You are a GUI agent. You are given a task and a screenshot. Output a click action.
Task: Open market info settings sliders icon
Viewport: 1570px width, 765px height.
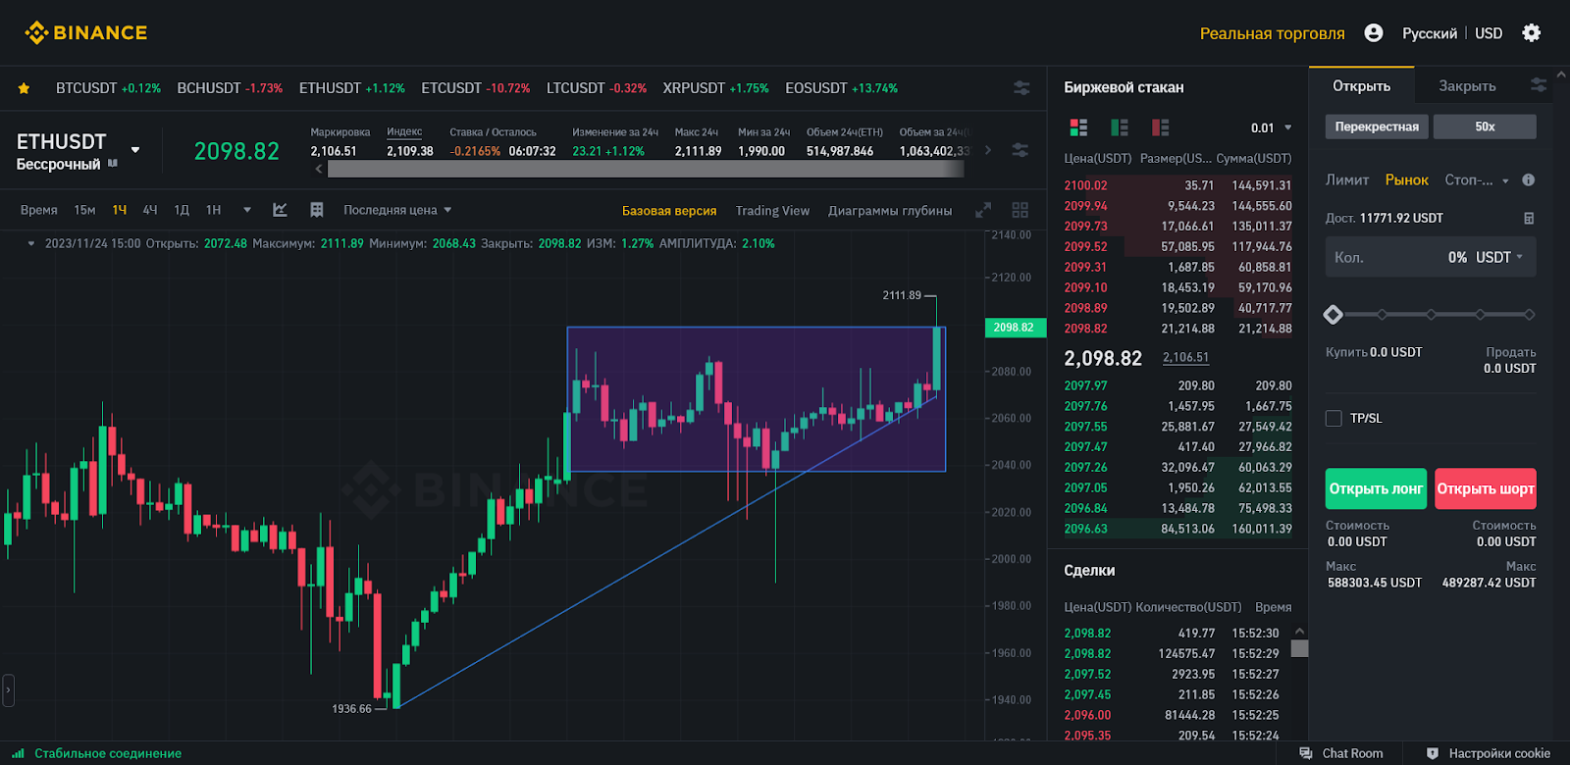click(1020, 150)
